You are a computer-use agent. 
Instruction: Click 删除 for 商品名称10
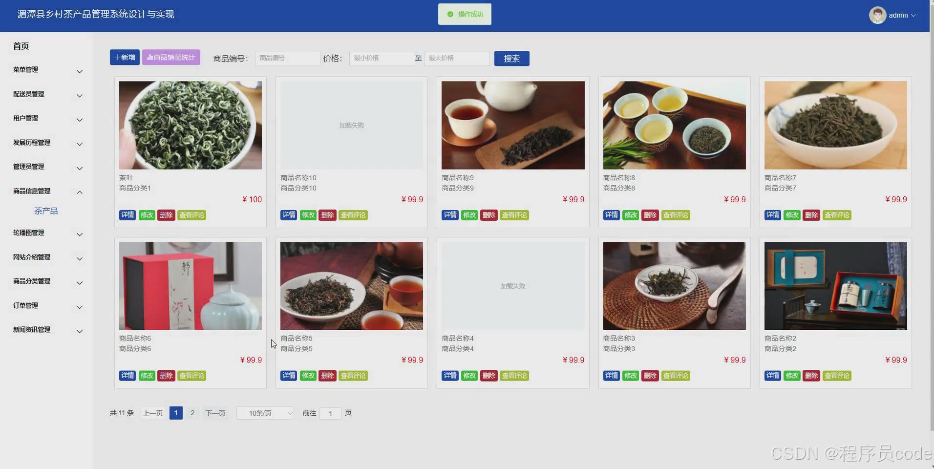point(327,215)
